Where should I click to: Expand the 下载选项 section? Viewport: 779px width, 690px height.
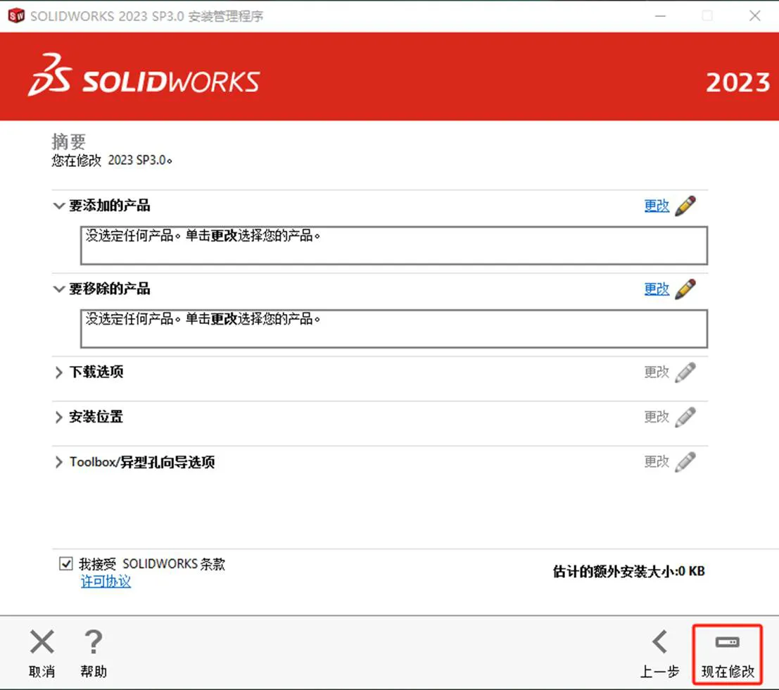58,372
